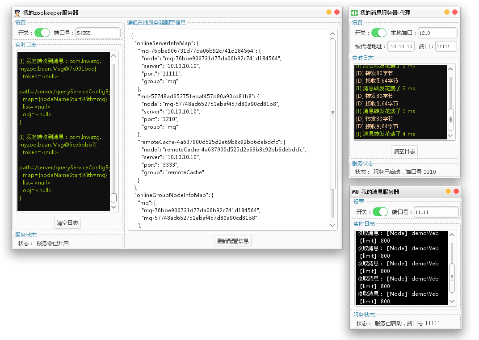Minimize the message proxy window with orange button
The image size is (479, 340).
pyautogui.click(x=447, y=12)
